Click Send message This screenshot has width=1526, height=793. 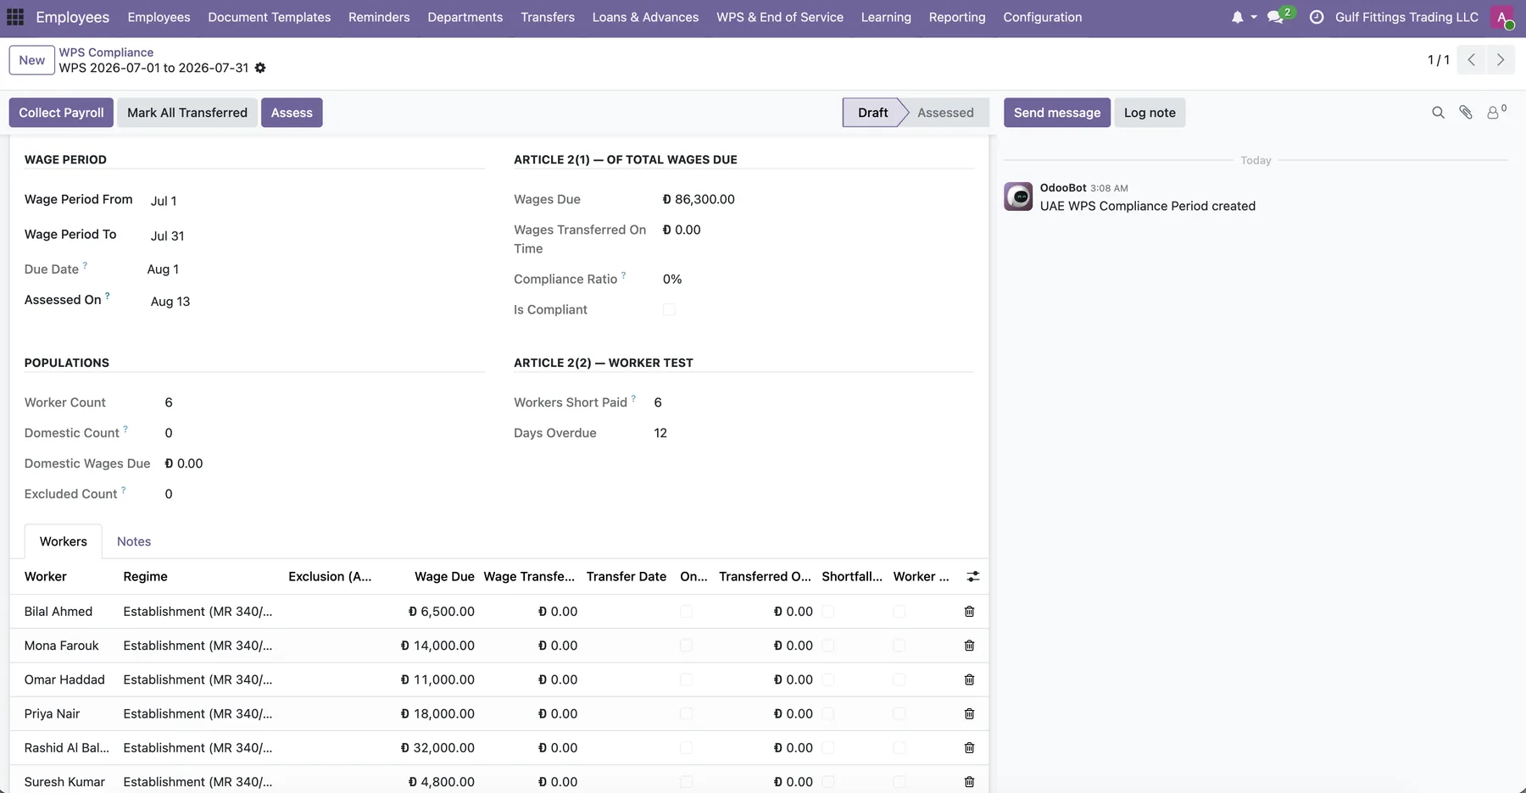[x=1057, y=113]
